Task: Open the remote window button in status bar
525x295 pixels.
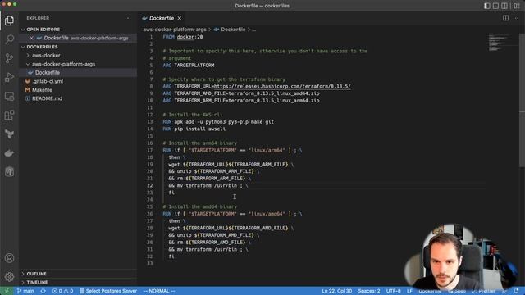Action: pos(7,291)
